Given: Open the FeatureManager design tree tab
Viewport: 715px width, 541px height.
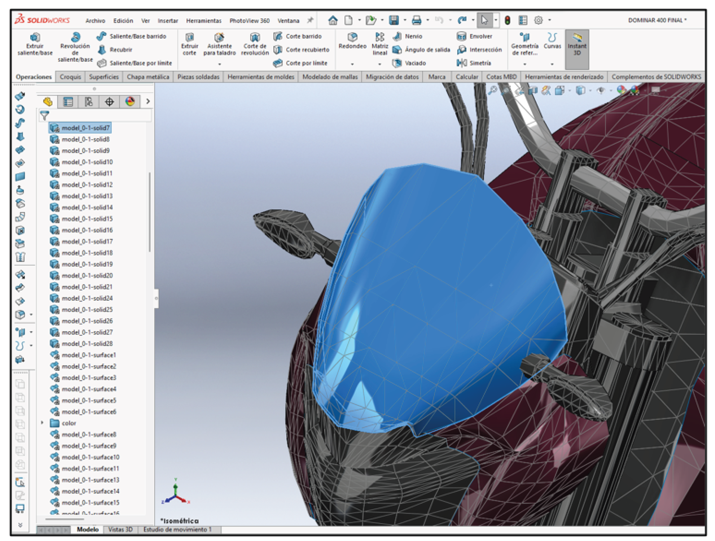Looking at the screenshot, I should click(x=48, y=102).
